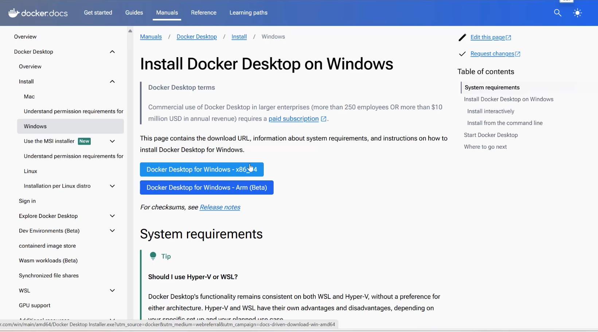Open the top-level Overview sidebar item
The width and height of the screenshot is (598, 332).
coord(25,37)
